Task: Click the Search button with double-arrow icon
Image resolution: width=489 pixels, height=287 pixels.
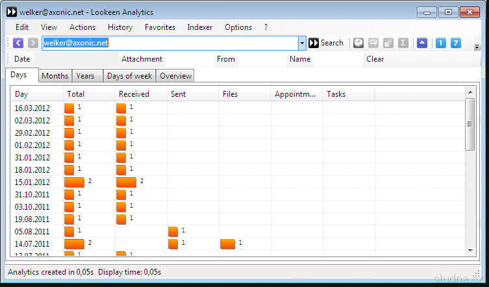Action: tap(326, 43)
